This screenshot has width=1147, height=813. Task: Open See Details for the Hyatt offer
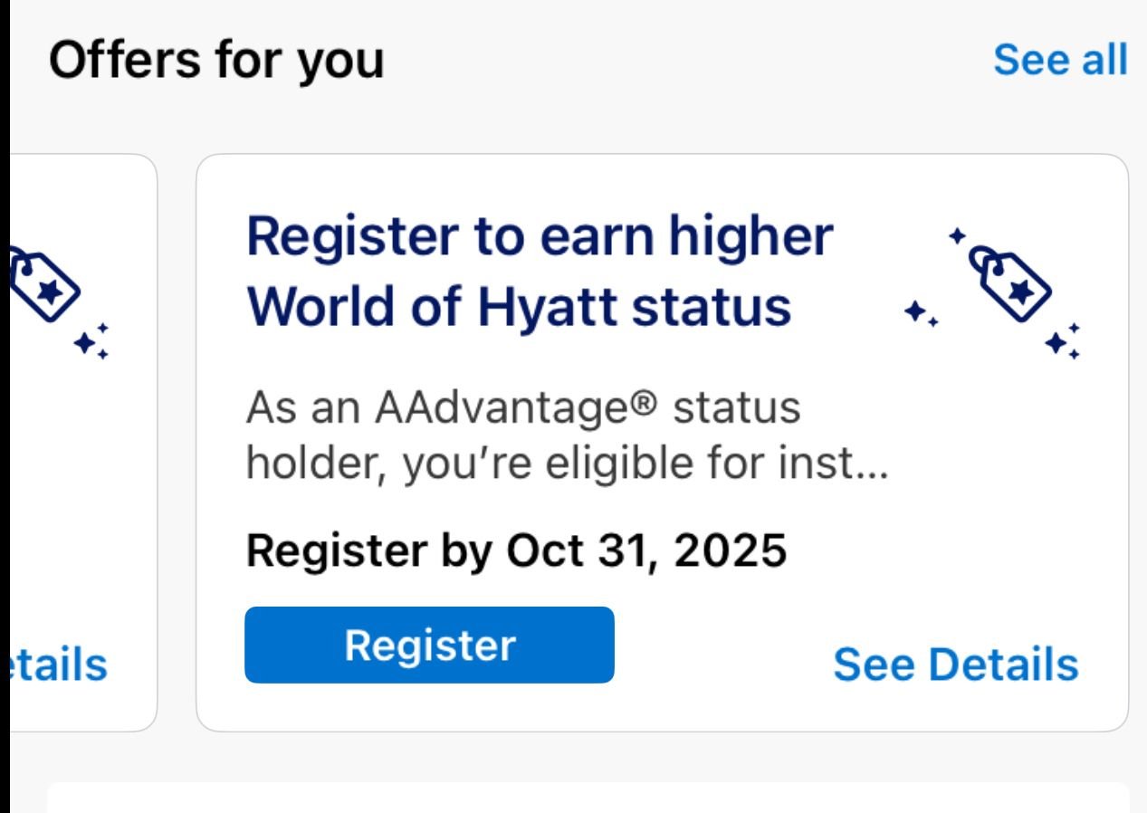[956, 665]
